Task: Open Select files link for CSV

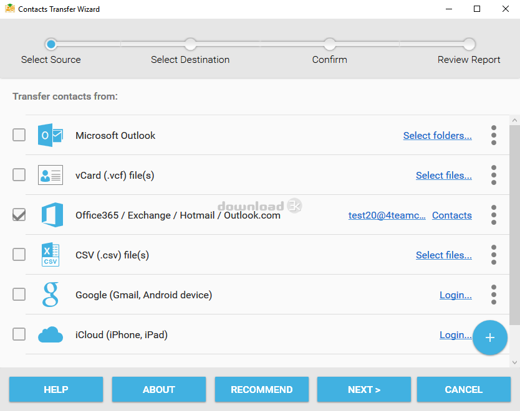Action: point(444,255)
